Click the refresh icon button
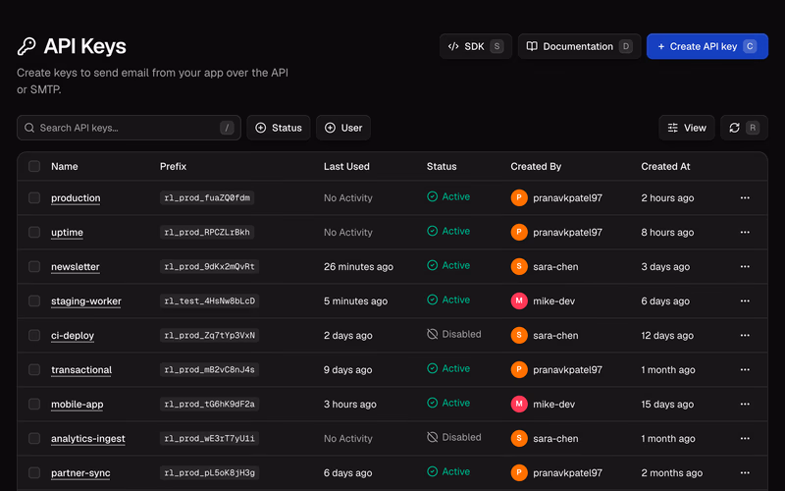 744,128
